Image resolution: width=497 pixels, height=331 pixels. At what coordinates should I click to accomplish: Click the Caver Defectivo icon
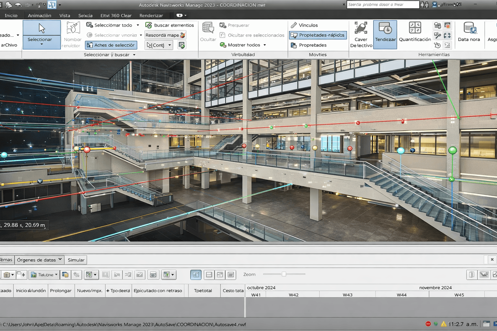[361, 28]
